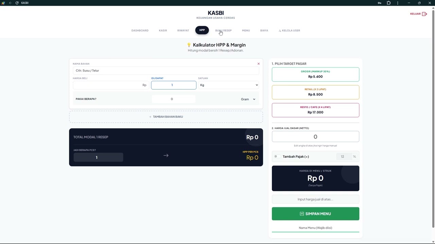Click Tambah Bahan Baku button
The width and height of the screenshot is (435, 244).
point(166,117)
